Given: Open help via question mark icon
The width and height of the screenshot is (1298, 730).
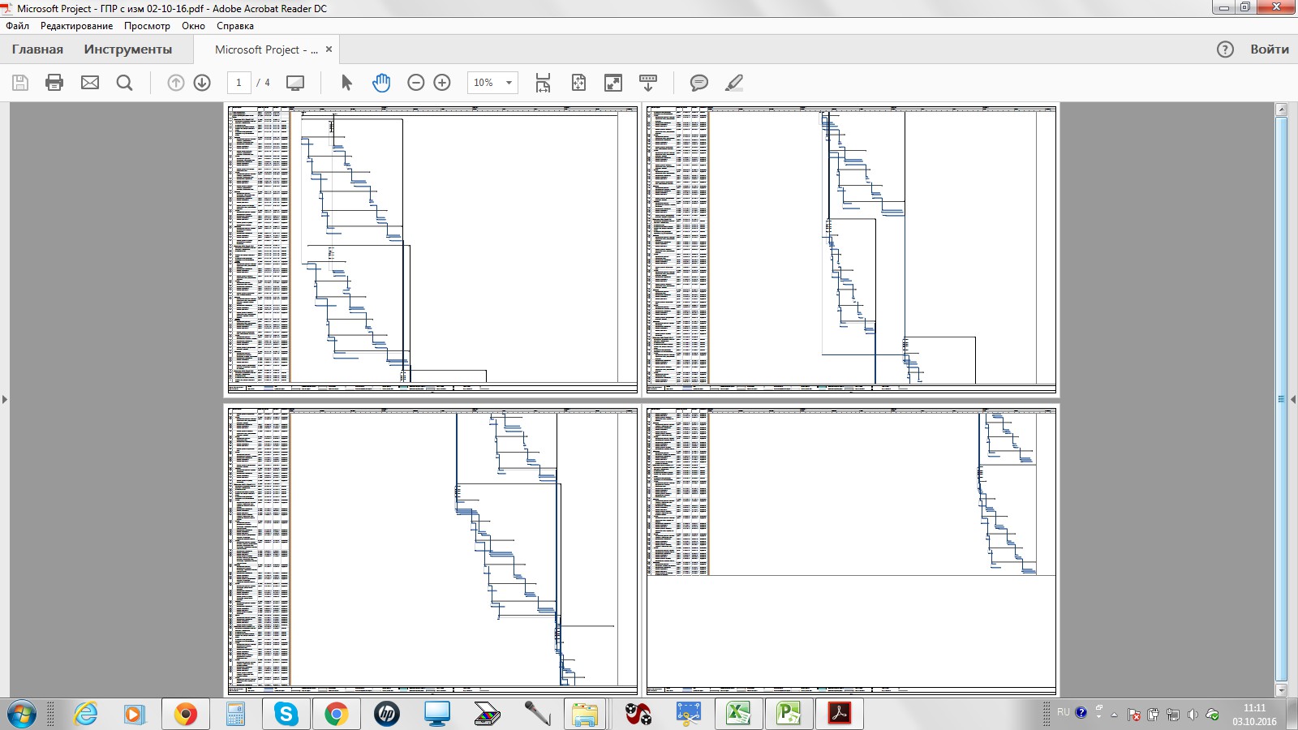Looking at the screenshot, I should [1225, 49].
